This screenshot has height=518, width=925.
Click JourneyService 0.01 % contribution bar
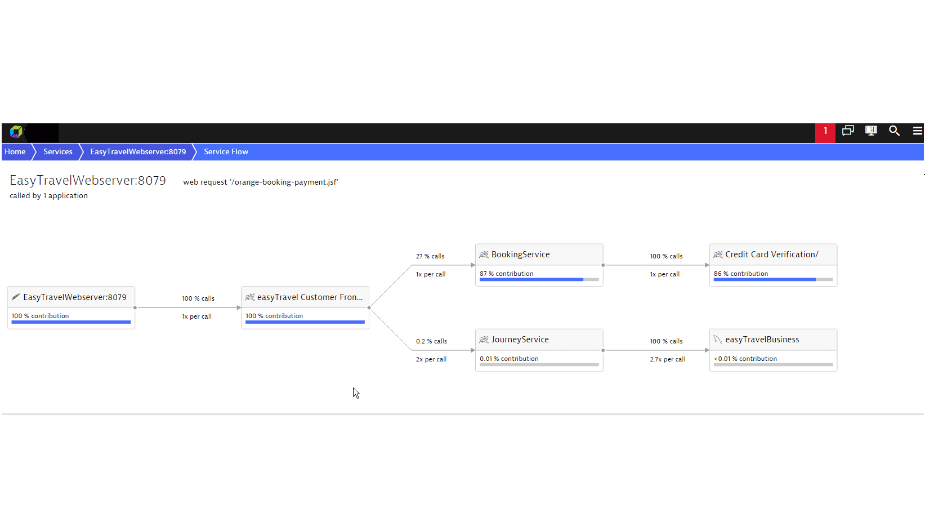tap(539, 364)
